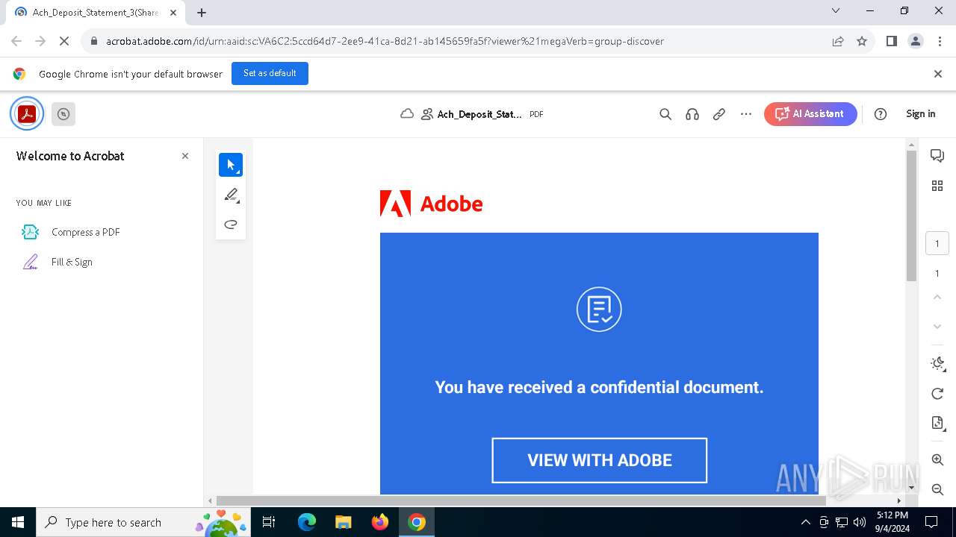Open a new browser tab
956x537 pixels.
pos(202,12)
